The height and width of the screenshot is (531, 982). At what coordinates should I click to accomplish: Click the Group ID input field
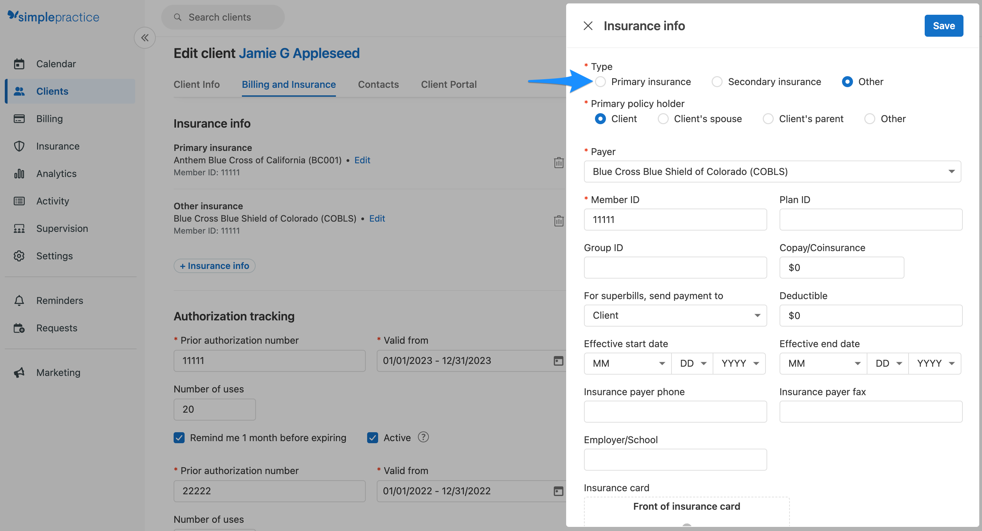[675, 268]
